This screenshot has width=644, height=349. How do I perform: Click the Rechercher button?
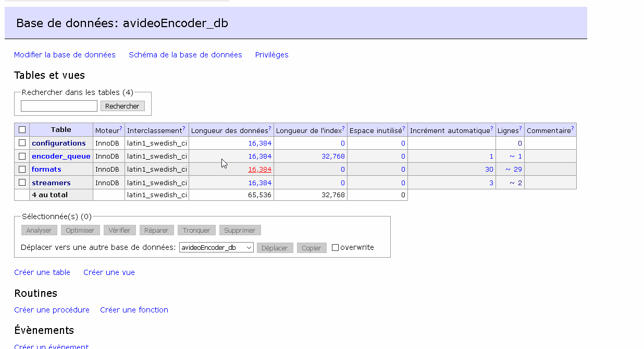(x=122, y=105)
